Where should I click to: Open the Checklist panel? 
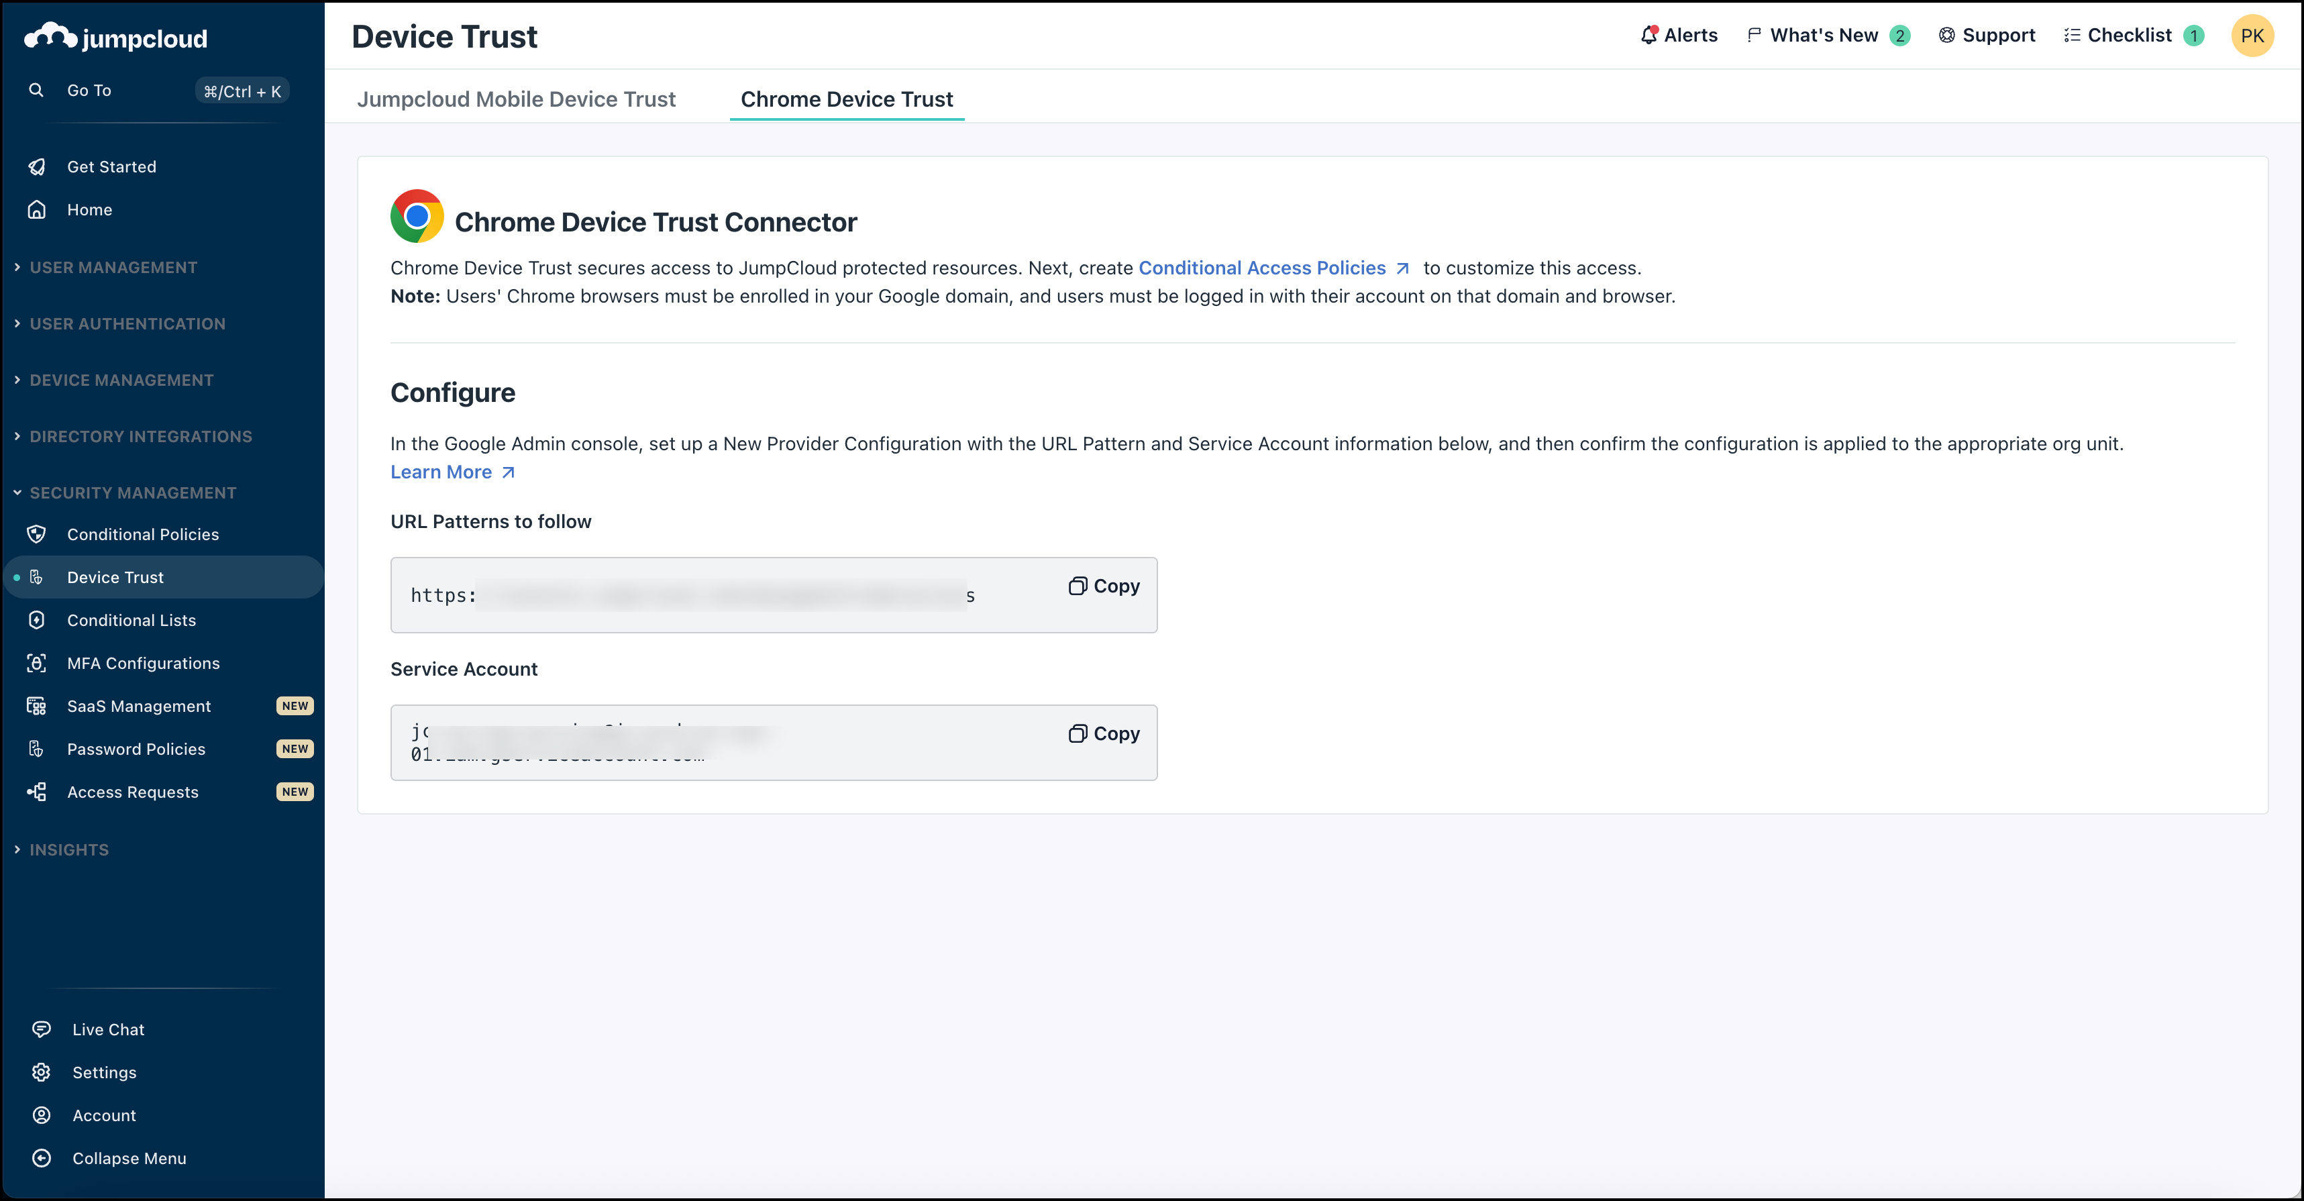coord(2133,35)
